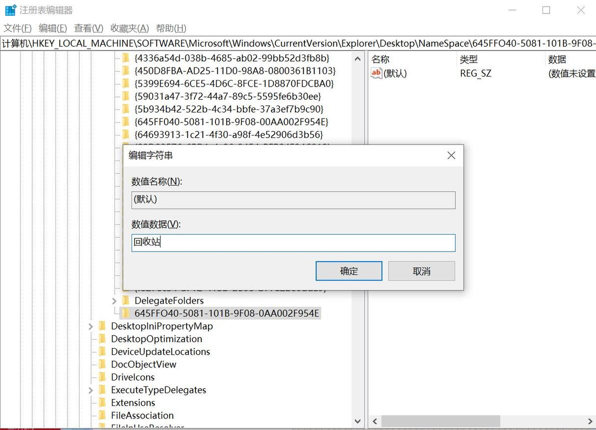Click folder icon of {59031a47-3f72-44a7-89c5-5595fe6b30ee}

click(126, 96)
